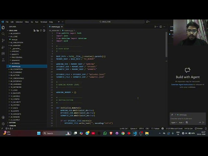Open the Search view in activity bar
The height and width of the screenshot is (156, 208).
coord(3,34)
